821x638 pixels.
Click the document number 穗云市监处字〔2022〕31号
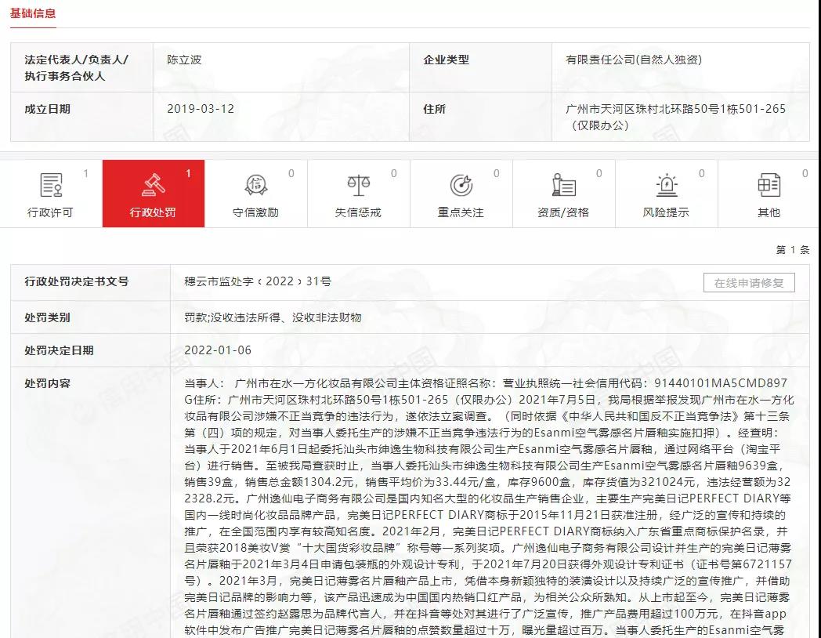[258, 281]
